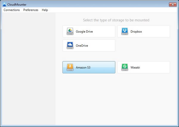Viewport: 179px width, 127px height.
Task: Click the Google Drive disk icon
Action: [x=70, y=31]
